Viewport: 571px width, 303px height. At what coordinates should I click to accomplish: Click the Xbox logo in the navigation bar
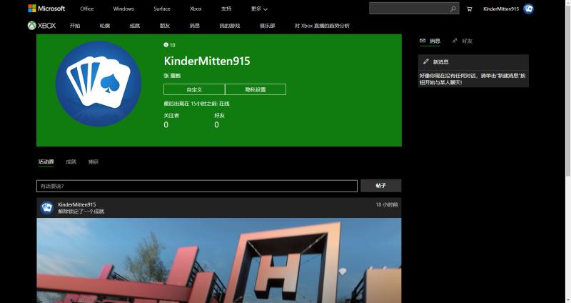pos(42,26)
